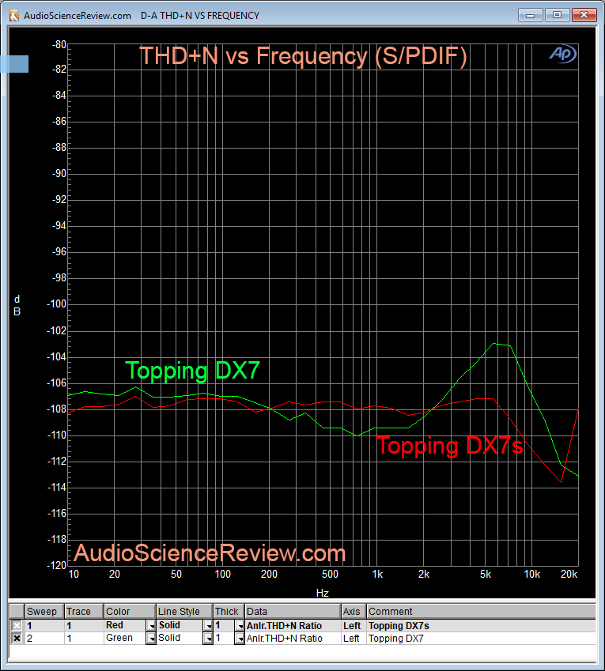
Task: Maximize the graph window
Action: click(x=557, y=15)
